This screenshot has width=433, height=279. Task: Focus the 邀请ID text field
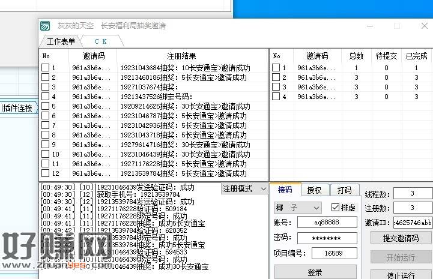click(x=413, y=222)
